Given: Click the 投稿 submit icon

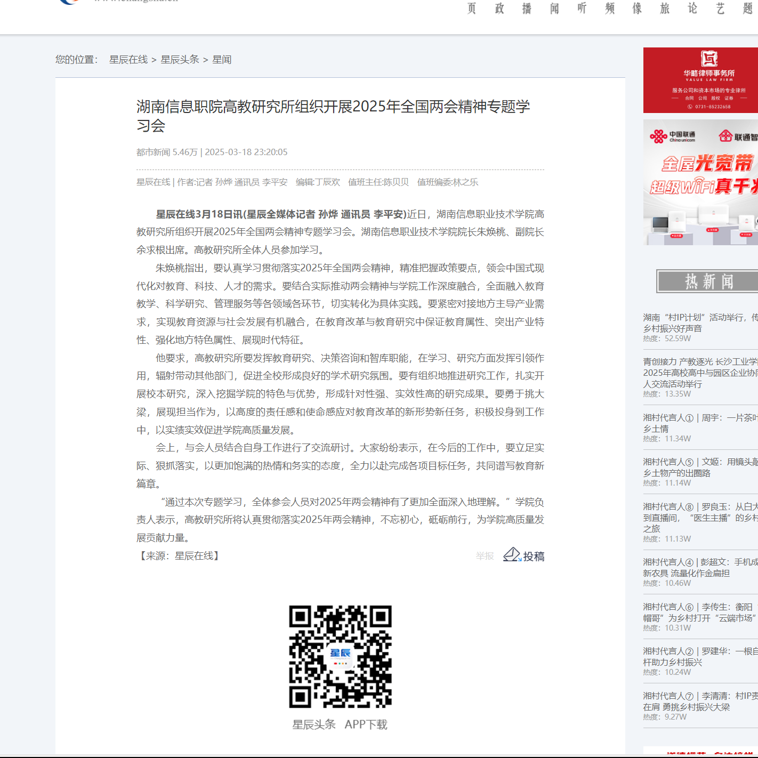Looking at the screenshot, I should point(523,555).
